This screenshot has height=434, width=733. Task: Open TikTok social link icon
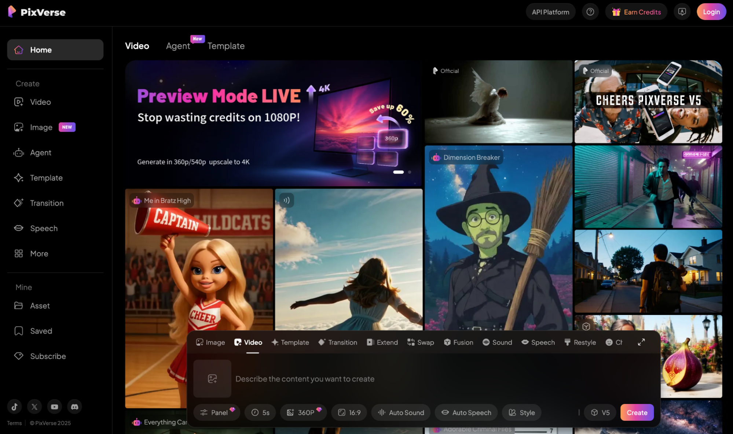pos(15,407)
